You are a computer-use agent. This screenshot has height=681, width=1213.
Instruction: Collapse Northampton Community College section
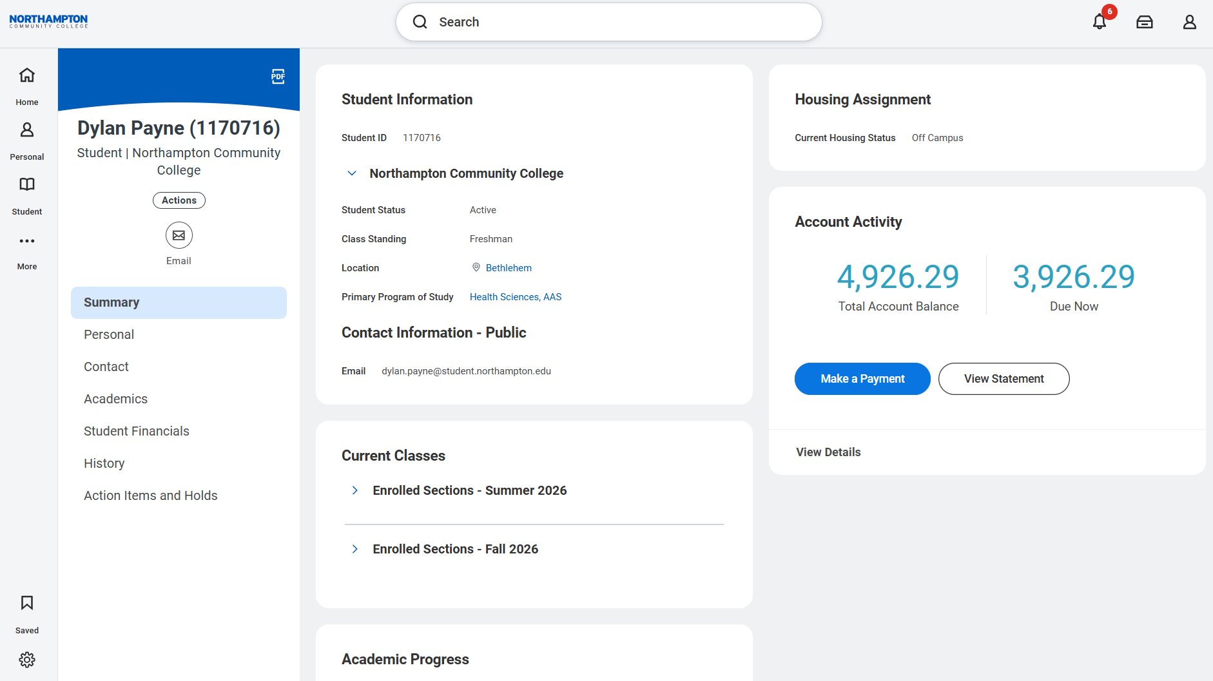point(352,173)
